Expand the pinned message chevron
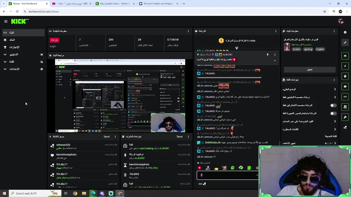351x197 pixels. [275, 60]
